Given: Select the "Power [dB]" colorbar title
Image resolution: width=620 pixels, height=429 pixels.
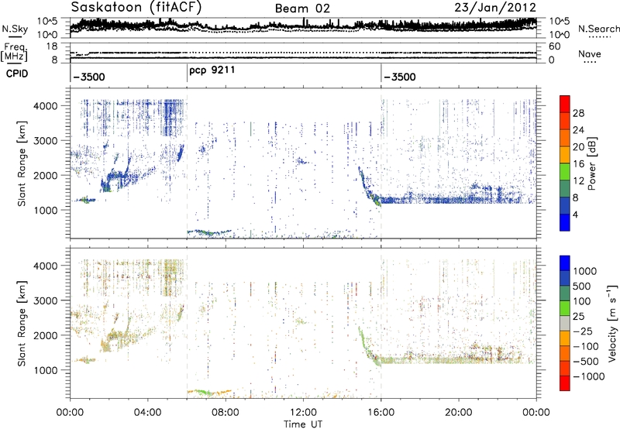Looking at the screenshot, I should (x=592, y=163).
